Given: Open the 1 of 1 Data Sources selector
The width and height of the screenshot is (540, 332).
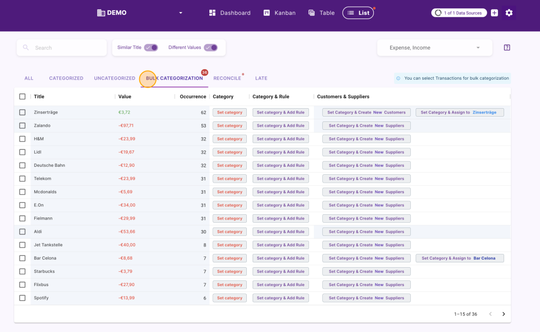Looking at the screenshot, I should [x=459, y=13].
